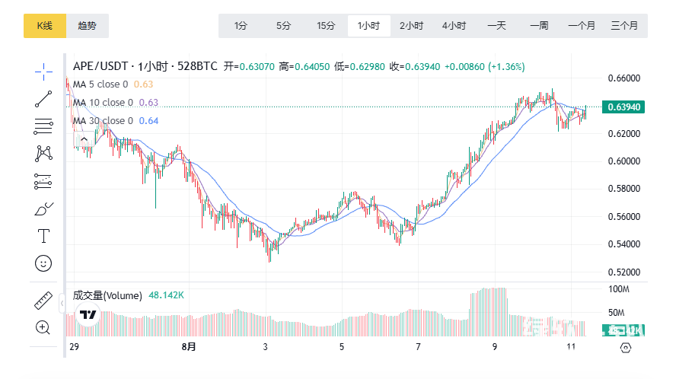
Task: Select the K线 tab
Action: pyautogui.click(x=45, y=26)
